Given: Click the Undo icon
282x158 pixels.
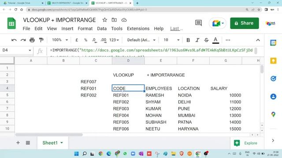Looking at the screenshot, I should tap(14, 40).
